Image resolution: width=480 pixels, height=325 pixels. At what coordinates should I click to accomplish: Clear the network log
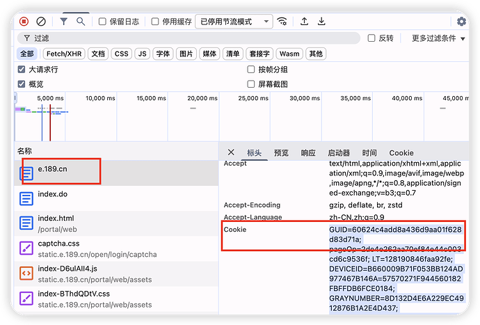[x=41, y=22]
